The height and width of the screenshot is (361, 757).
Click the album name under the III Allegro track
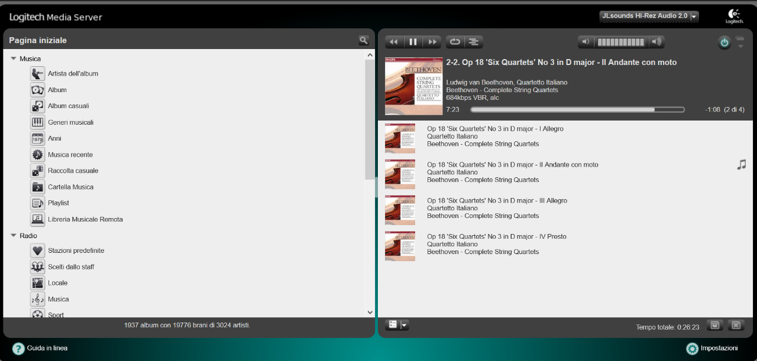tap(483, 216)
